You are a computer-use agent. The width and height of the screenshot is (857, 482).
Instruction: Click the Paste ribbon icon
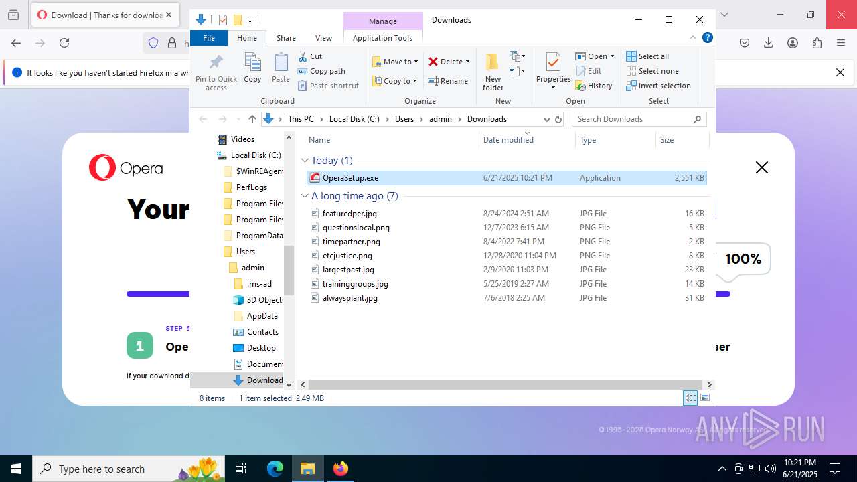[281, 68]
